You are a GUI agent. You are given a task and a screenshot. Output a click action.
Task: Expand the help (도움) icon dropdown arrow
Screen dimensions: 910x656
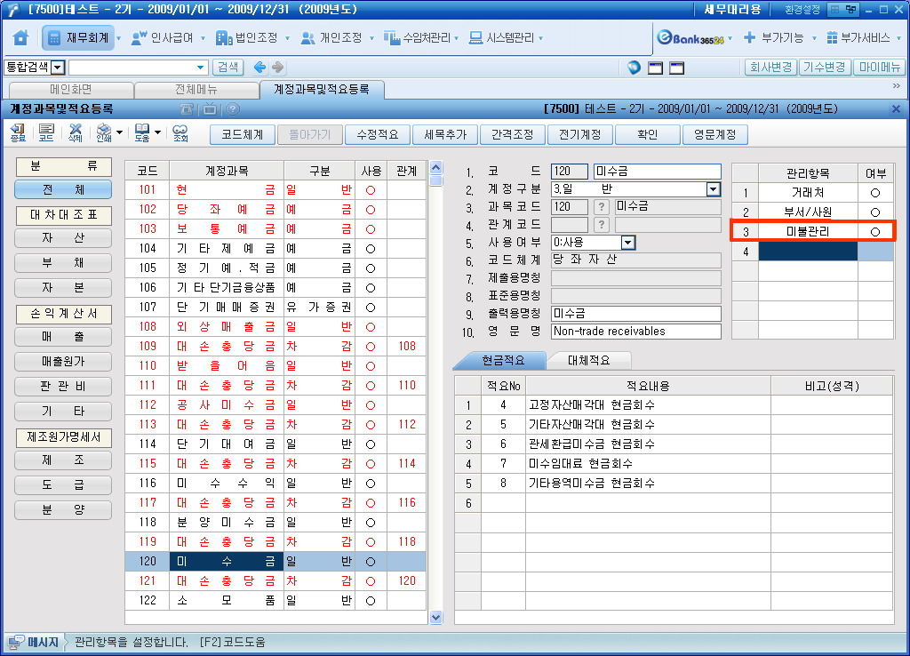point(158,133)
